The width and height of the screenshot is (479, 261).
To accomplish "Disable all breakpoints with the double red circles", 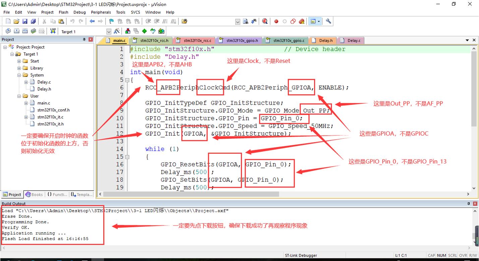I will point(293,21).
